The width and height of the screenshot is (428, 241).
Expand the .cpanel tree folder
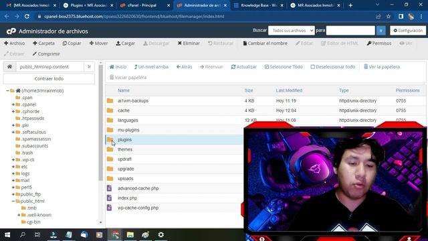click(x=13, y=104)
